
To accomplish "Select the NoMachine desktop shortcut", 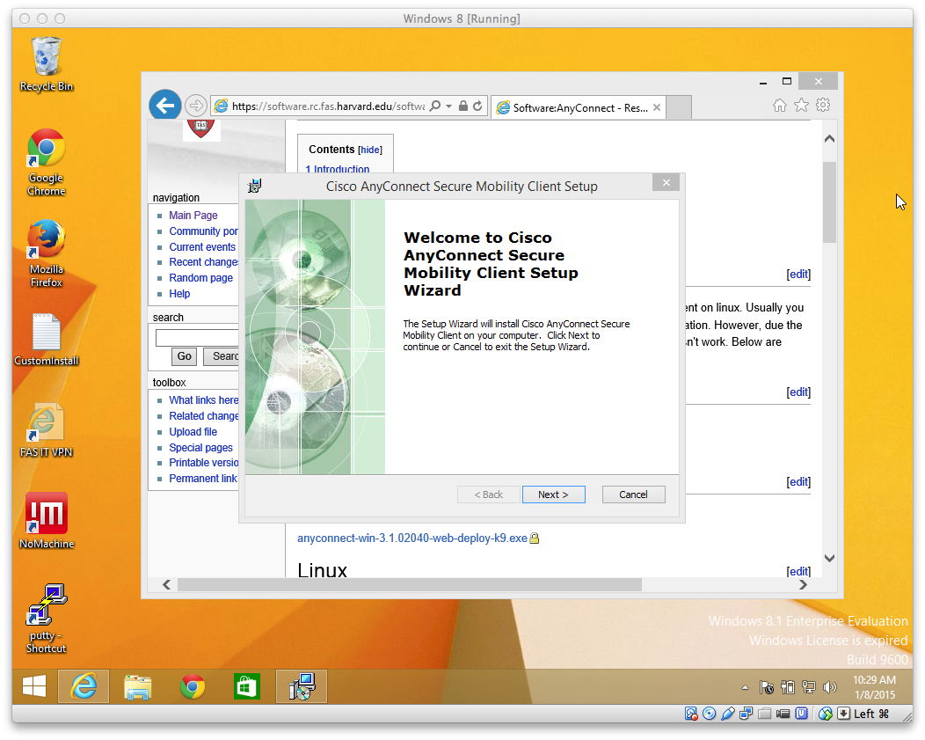I will pyautogui.click(x=46, y=521).
